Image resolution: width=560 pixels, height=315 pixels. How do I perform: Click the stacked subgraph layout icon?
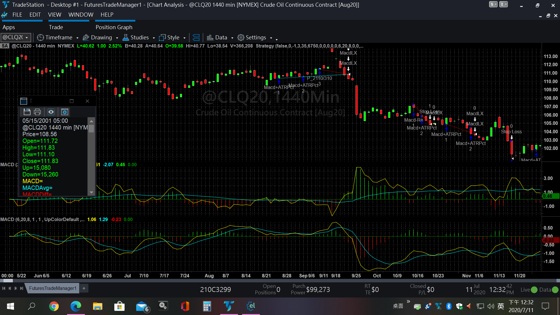click(196, 37)
